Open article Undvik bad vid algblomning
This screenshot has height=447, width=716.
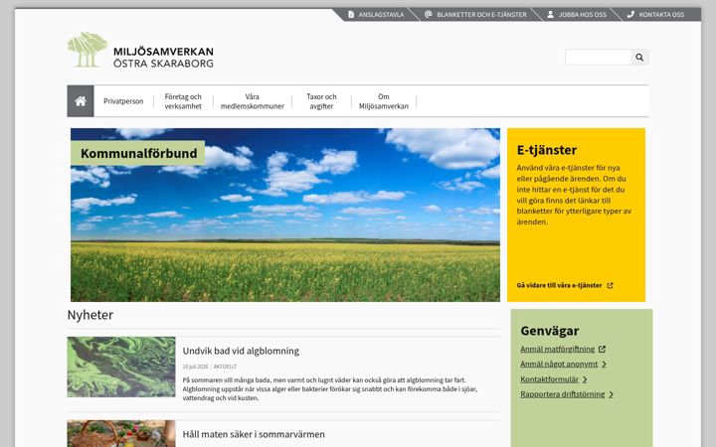pyautogui.click(x=241, y=351)
